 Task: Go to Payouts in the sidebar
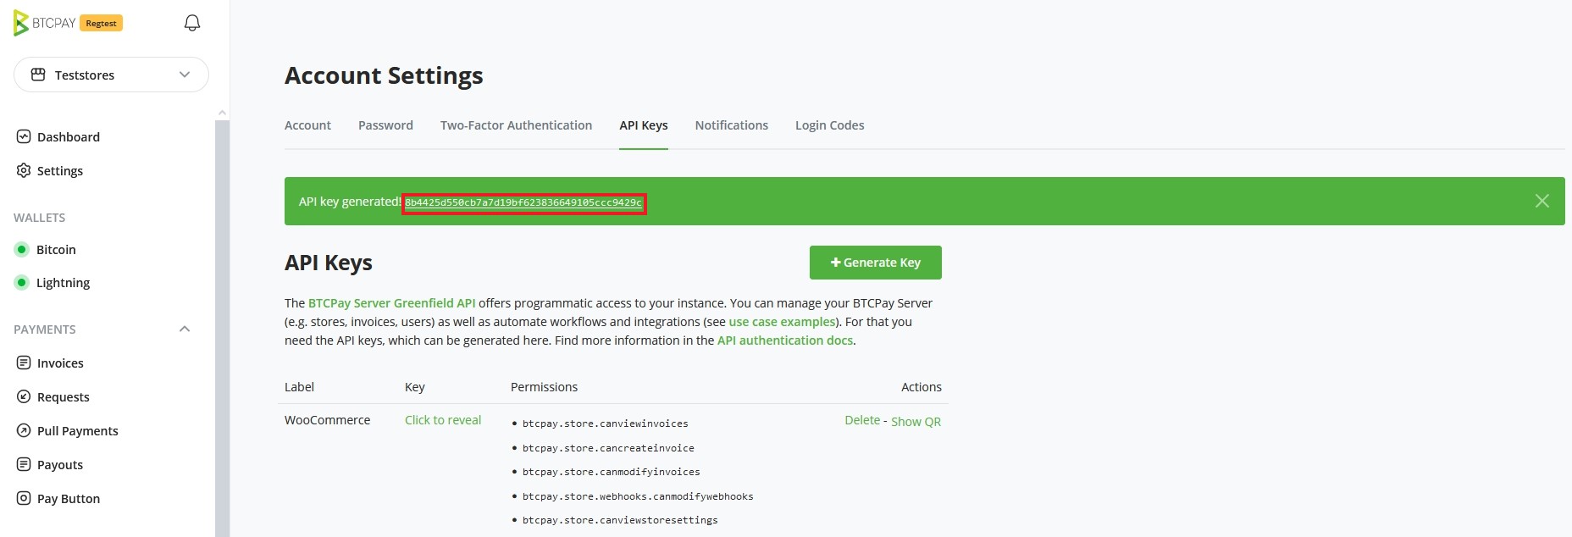(x=60, y=464)
